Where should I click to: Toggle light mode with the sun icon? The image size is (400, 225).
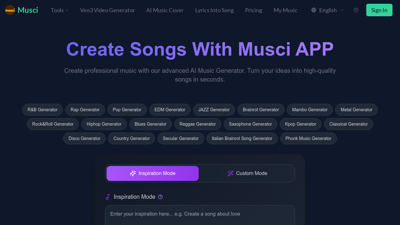356,10
